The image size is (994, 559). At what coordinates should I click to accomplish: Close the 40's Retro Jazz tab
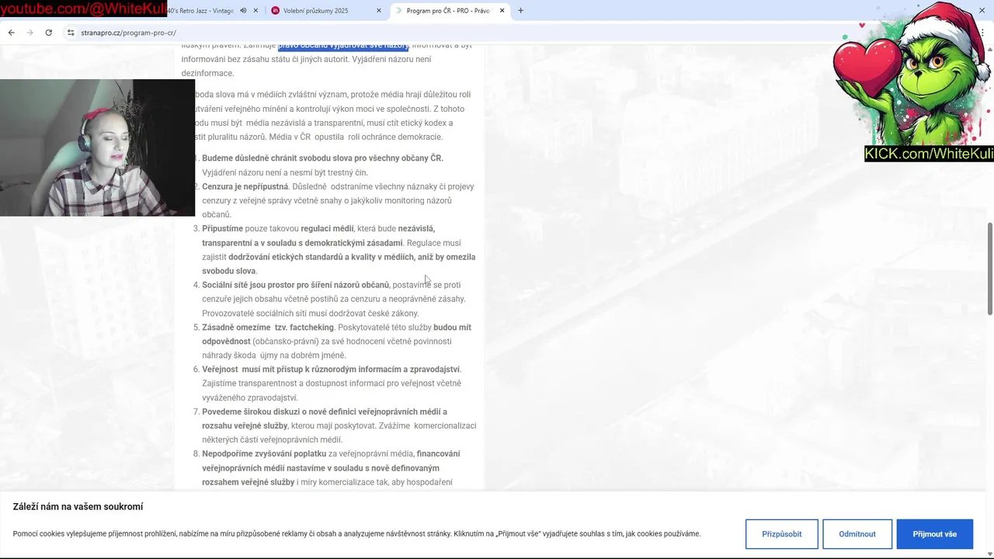tap(256, 11)
